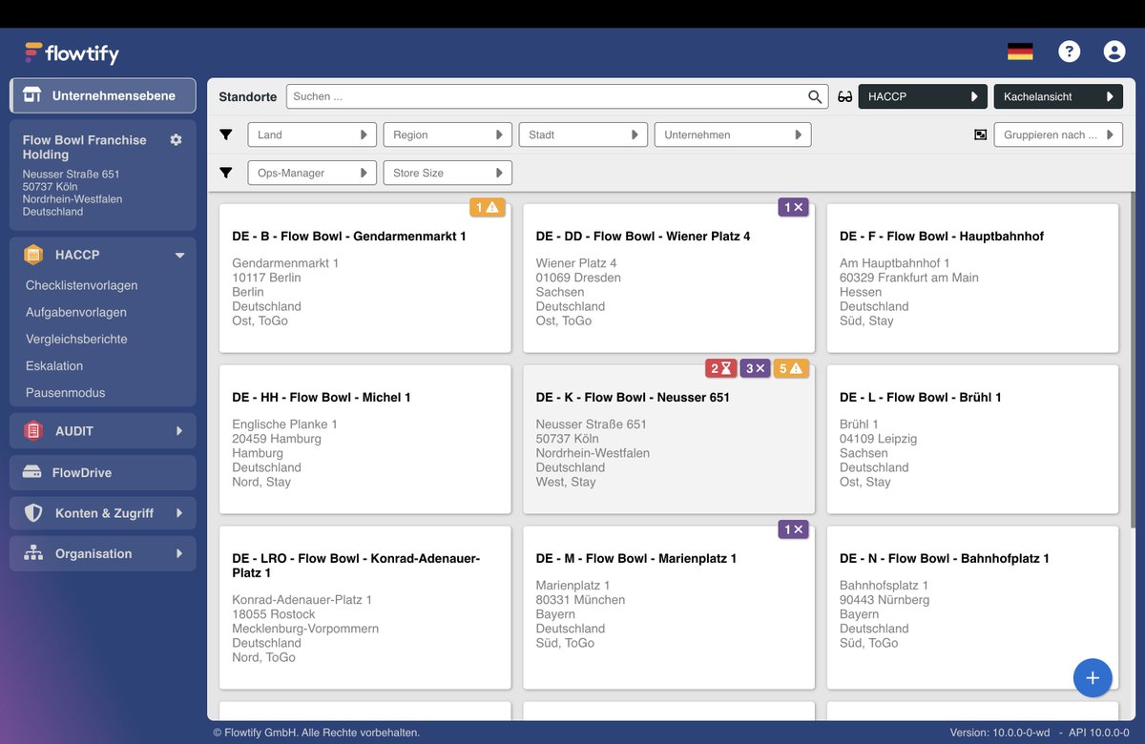Viewport: 1145px width, 744px height.
Task: Click the AUDIT clipboard icon
Action: point(33,431)
